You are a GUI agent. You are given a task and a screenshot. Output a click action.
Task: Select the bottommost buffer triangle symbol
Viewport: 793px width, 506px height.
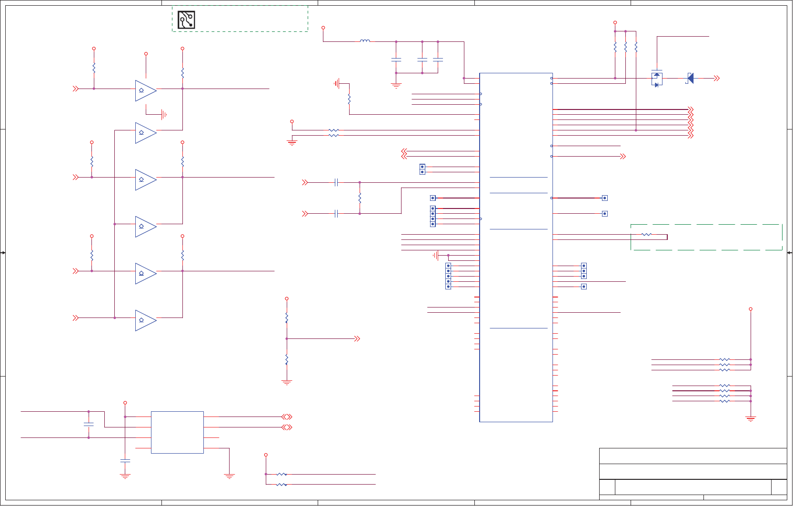click(146, 320)
